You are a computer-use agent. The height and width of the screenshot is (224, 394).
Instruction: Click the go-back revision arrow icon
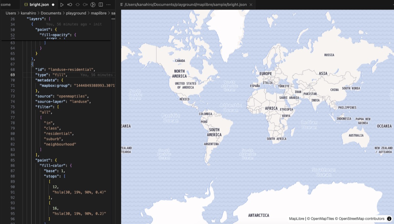(x=70, y=5)
